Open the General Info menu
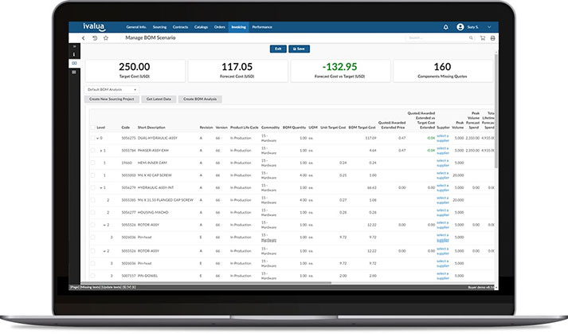The image size is (568, 334). 136,27
